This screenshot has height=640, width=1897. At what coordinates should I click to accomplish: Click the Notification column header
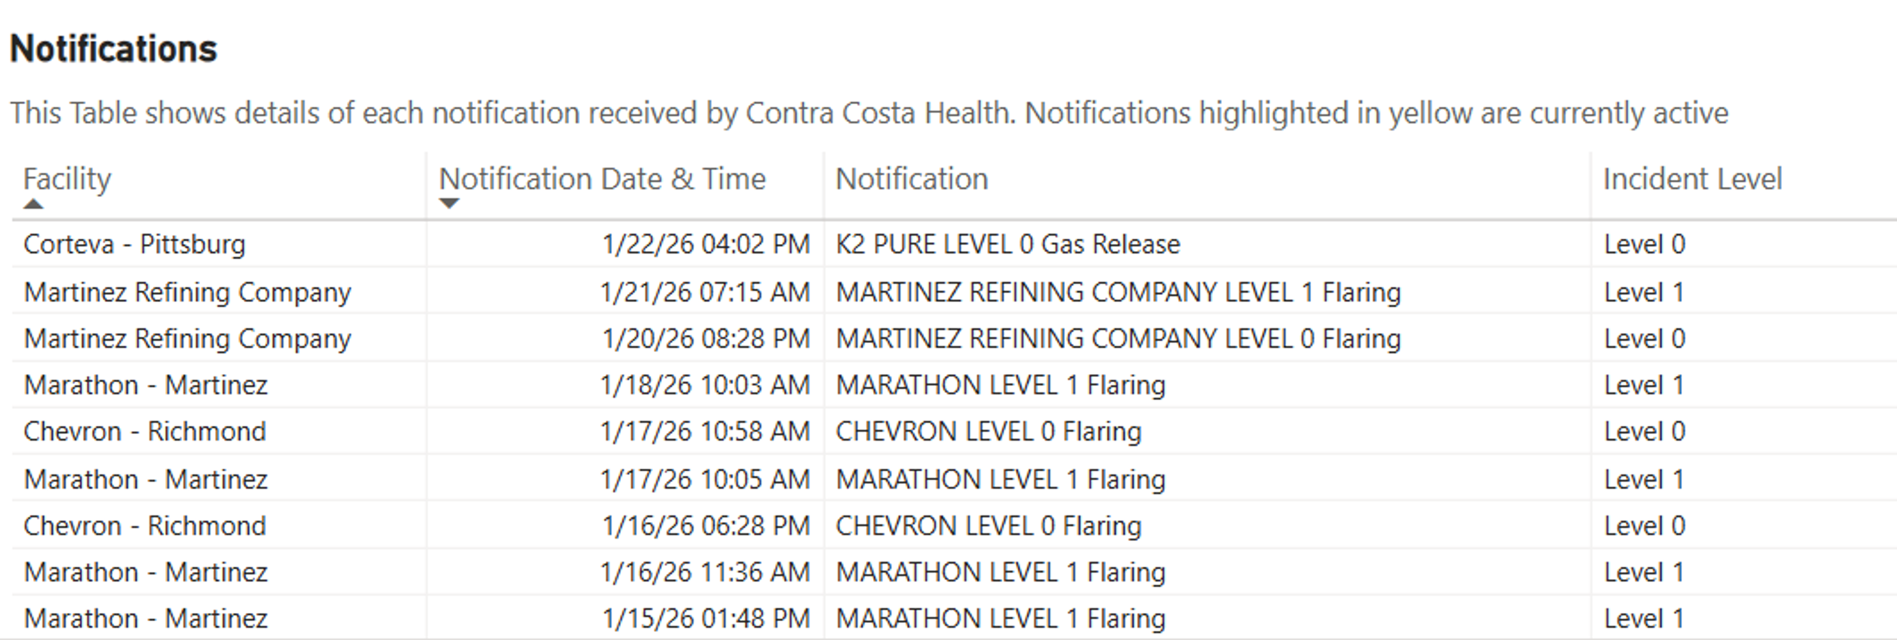pyautogui.click(x=911, y=179)
